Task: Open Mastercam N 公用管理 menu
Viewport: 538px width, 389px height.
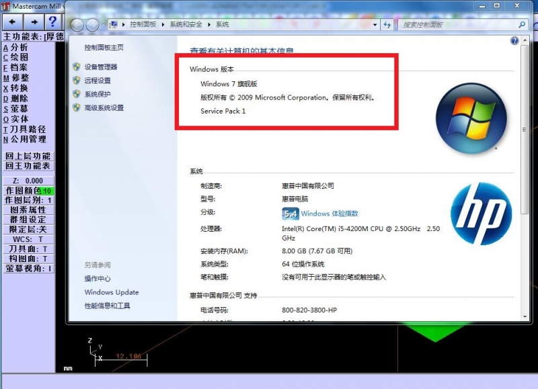Action: pyautogui.click(x=24, y=139)
